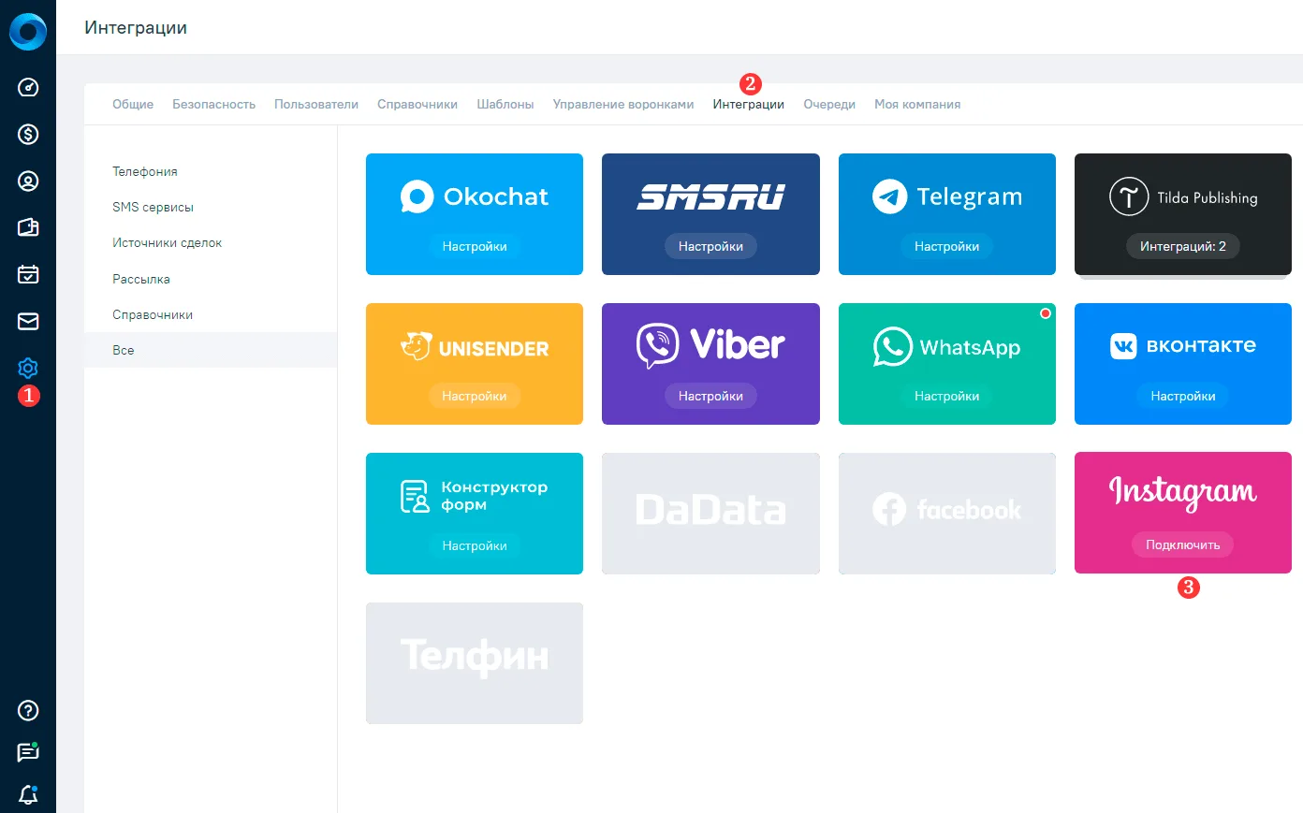Open the mail envelope icon
The image size is (1303, 813).
[28, 322]
